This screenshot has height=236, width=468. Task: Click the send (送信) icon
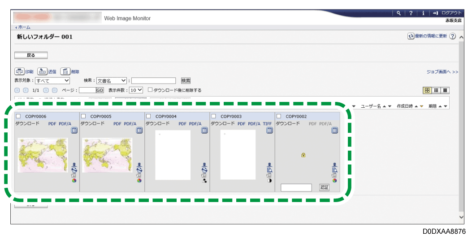42,72
